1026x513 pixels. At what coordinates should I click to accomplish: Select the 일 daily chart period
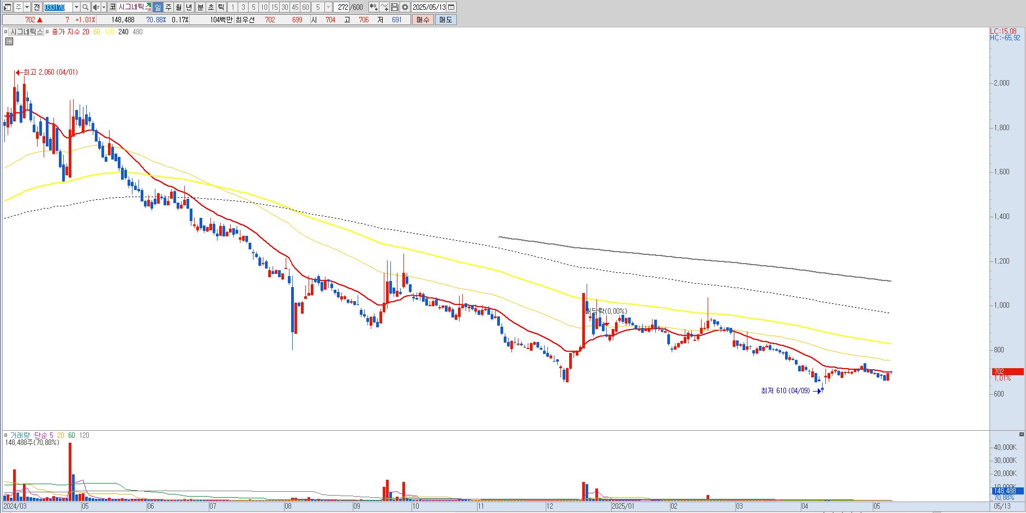click(x=158, y=7)
